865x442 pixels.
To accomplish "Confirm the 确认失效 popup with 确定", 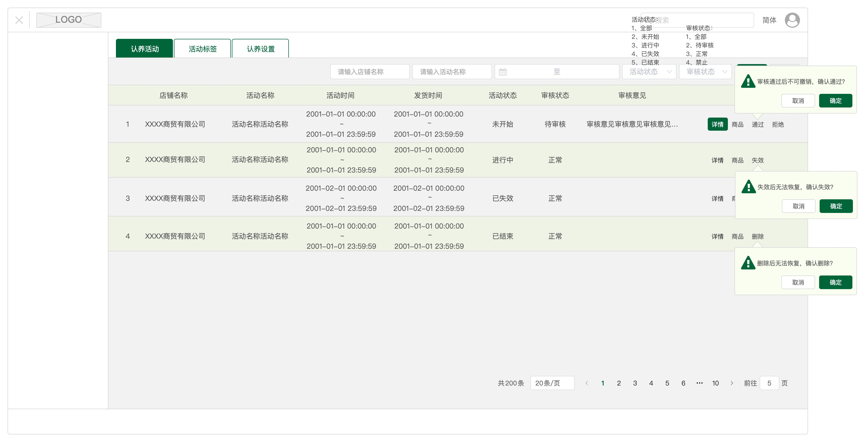I will [x=836, y=206].
